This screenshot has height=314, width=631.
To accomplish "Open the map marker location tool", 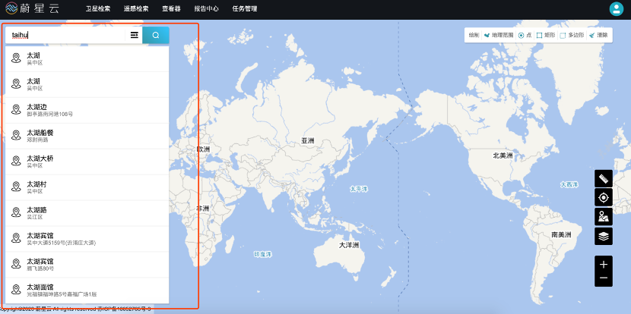I will click(604, 217).
